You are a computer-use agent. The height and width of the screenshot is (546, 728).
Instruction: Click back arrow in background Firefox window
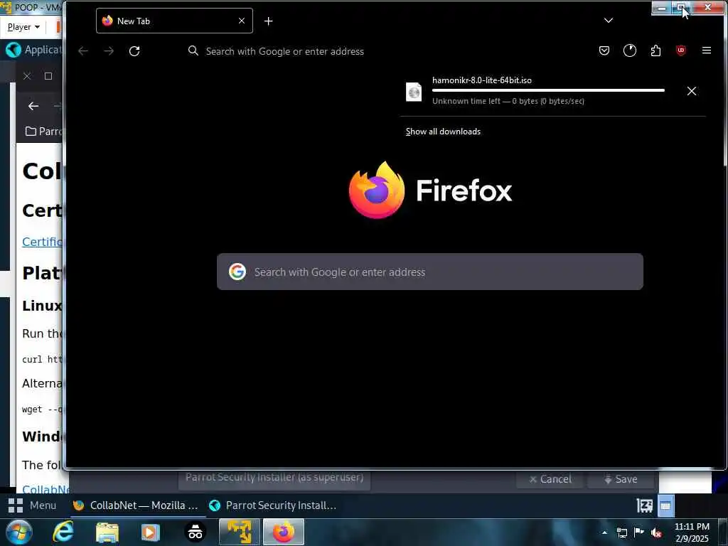(x=33, y=106)
